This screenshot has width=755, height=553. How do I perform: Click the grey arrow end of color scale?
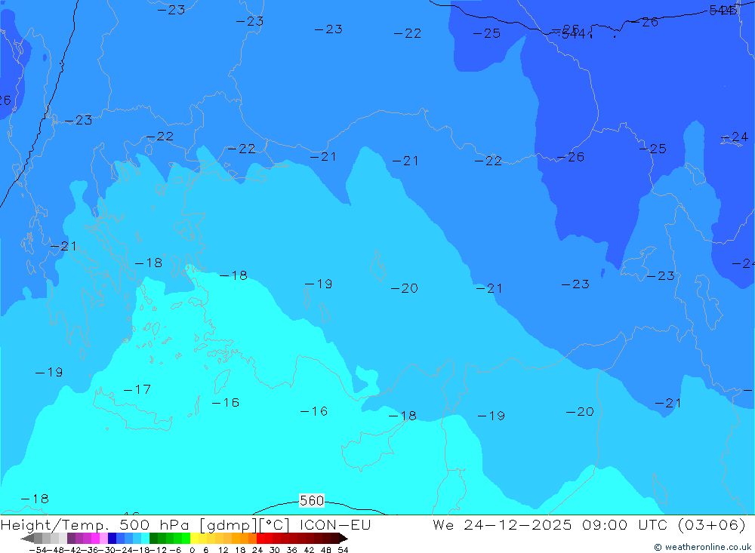pos(27,539)
